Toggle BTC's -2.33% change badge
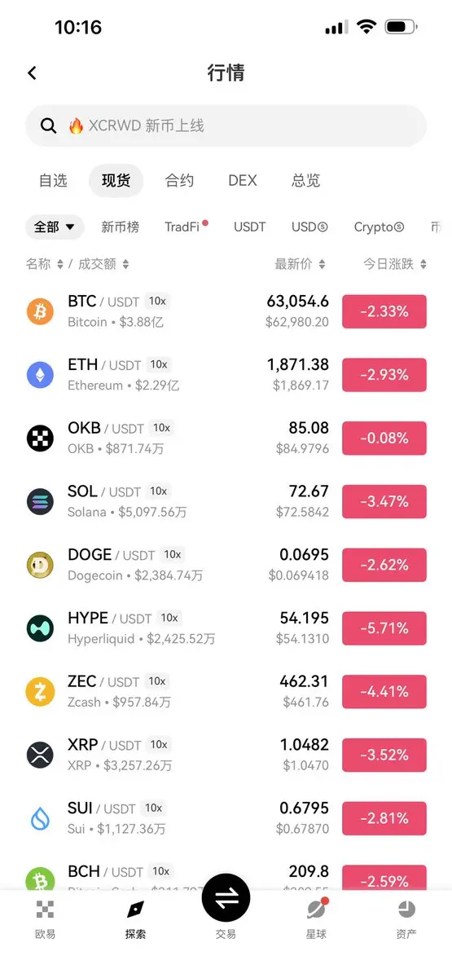The height and width of the screenshot is (978, 452). [x=384, y=311]
